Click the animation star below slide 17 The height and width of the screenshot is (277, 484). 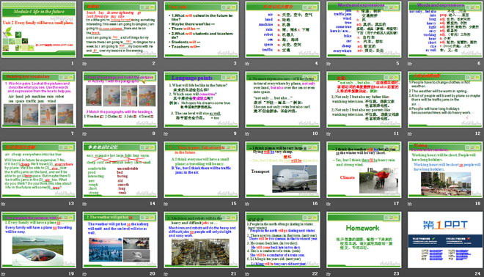[329, 204]
